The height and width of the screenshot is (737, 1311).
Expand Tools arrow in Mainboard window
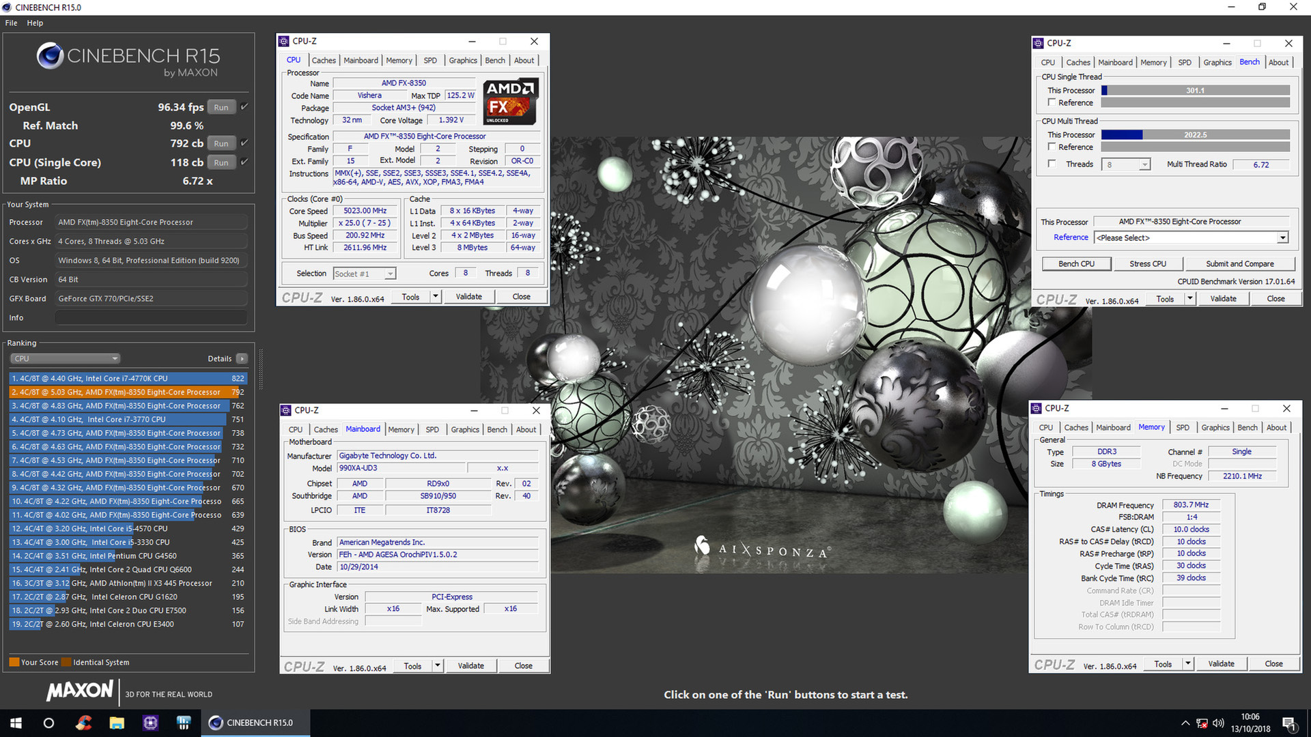click(438, 666)
